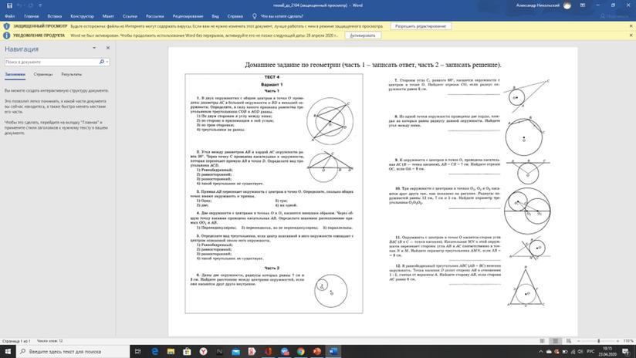
Task: Open Customize Quick Access Toolbar dropdown
Action: (40, 5)
